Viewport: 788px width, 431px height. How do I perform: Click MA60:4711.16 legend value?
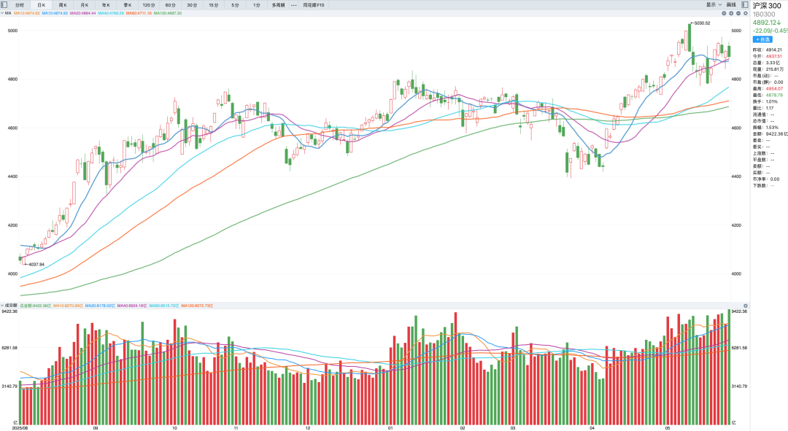(x=139, y=13)
